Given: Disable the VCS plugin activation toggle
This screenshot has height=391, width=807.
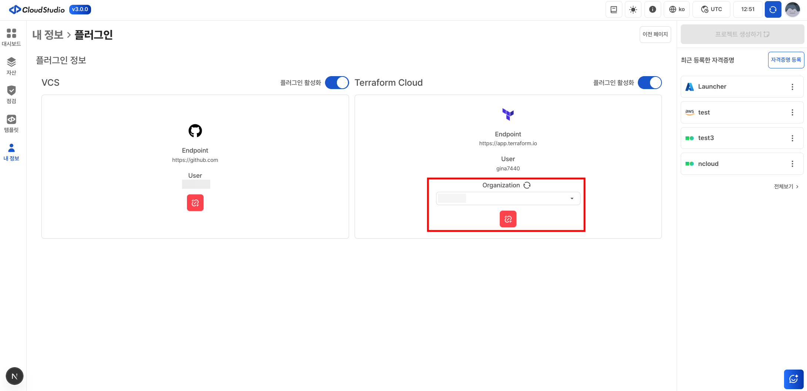Looking at the screenshot, I should 337,83.
